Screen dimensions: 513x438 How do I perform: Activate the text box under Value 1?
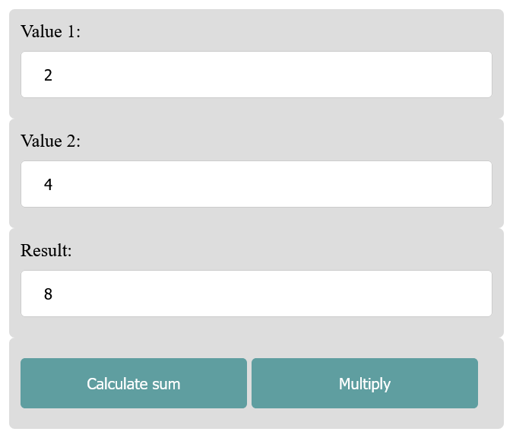(256, 75)
